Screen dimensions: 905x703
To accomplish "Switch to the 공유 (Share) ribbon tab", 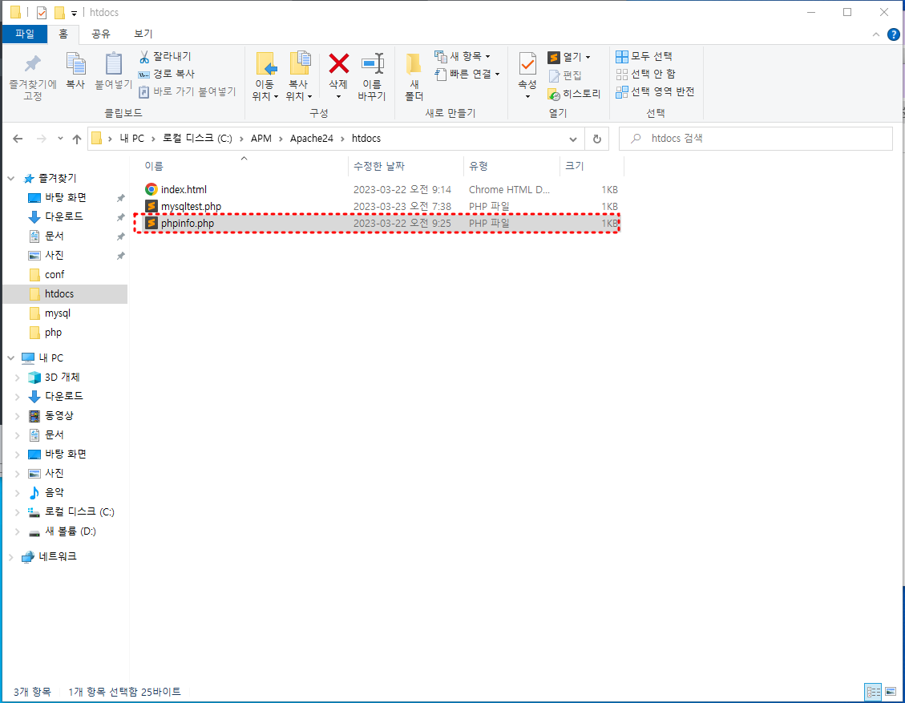I will click(x=101, y=34).
